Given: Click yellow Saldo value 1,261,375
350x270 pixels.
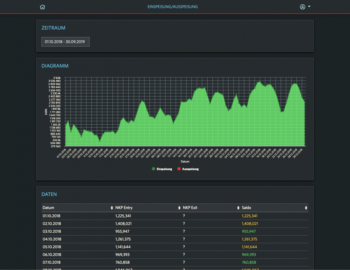Looking at the screenshot, I should click(249, 239).
